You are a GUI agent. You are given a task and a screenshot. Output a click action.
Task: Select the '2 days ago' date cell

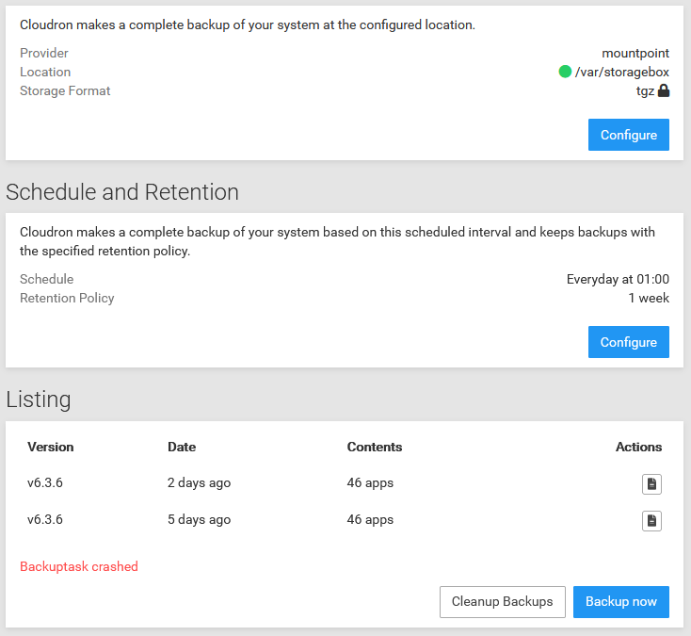click(x=200, y=483)
